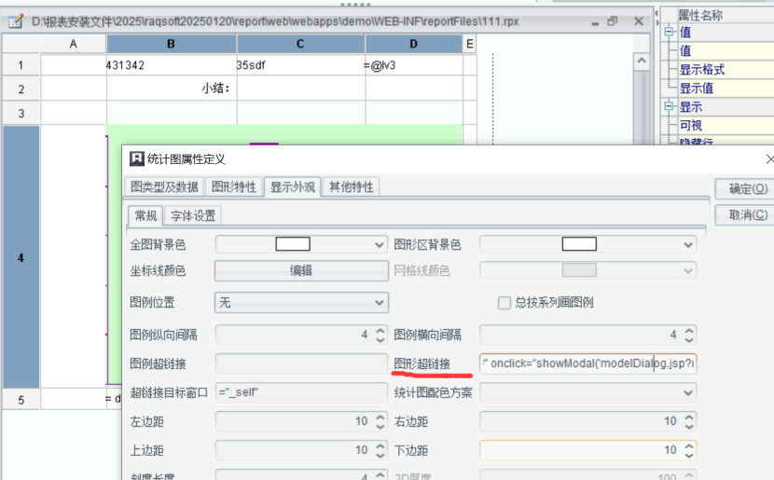
Task: Click cell containing 35sdf
Action: click(300, 65)
